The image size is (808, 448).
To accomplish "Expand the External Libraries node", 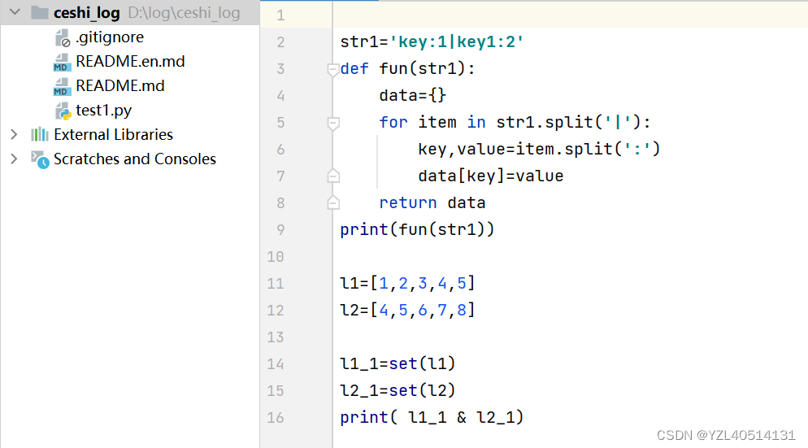I will click(15, 134).
